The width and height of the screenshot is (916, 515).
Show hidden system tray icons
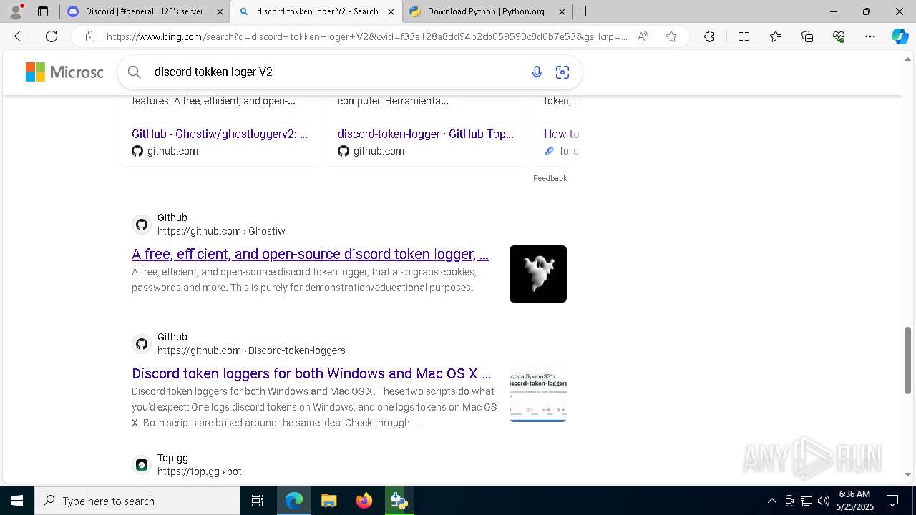pos(771,501)
